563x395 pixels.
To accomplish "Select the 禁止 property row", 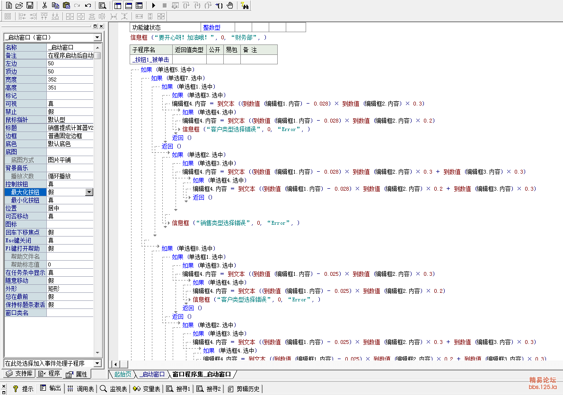I will click(x=49, y=112).
